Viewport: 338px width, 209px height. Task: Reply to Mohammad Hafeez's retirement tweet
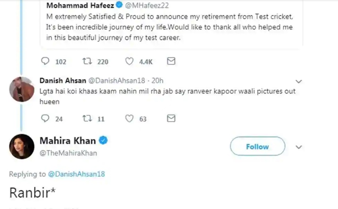46,61
